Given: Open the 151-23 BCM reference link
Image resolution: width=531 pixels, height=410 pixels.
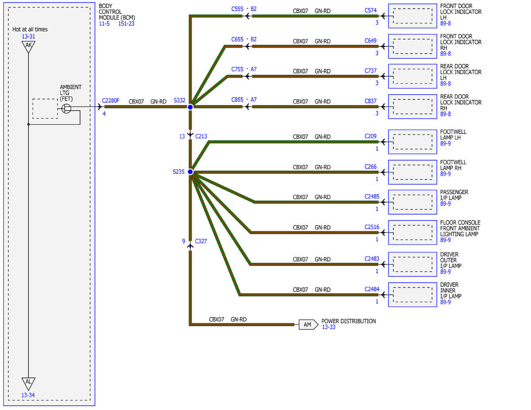Looking at the screenshot, I should (x=126, y=23).
